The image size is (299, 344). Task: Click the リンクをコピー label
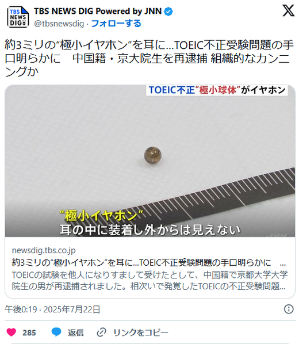click(x=141, y=332)
